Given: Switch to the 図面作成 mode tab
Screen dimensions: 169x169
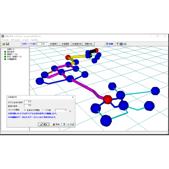Looking at the screenshot, I should [x=88, y=44].
